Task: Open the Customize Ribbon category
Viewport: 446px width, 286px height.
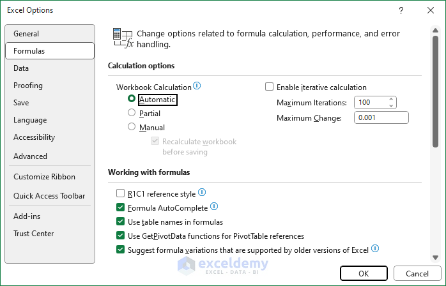Action: 44,177
